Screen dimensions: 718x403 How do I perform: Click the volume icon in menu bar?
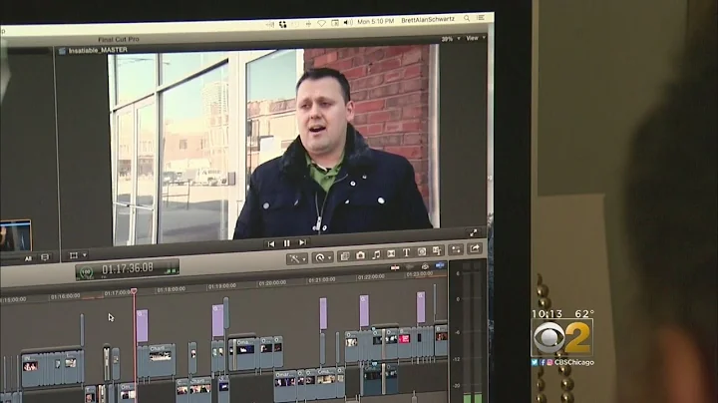(348, 22)
